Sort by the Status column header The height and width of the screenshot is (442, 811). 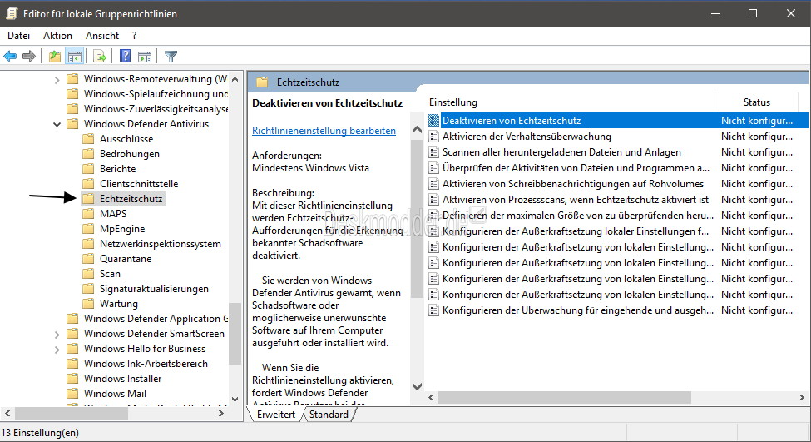(x=757, y=102)
